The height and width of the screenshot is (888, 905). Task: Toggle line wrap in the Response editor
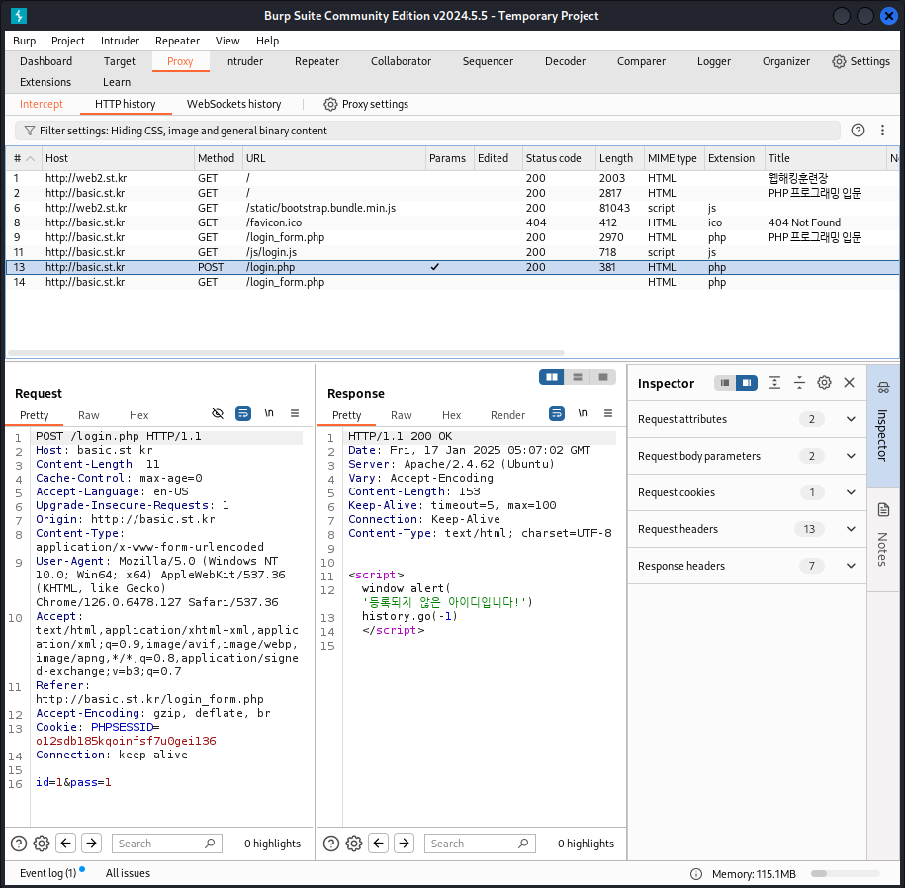557,413
